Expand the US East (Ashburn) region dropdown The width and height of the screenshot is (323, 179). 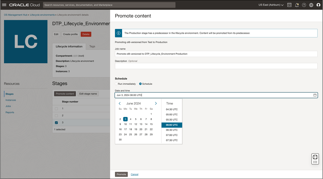[271, 5]
